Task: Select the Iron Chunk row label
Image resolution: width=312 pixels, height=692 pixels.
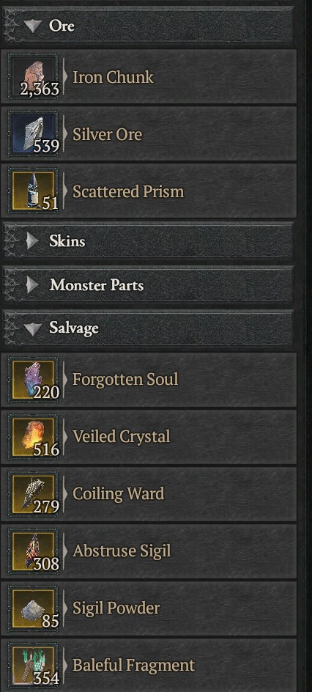Action: [113, 77]
